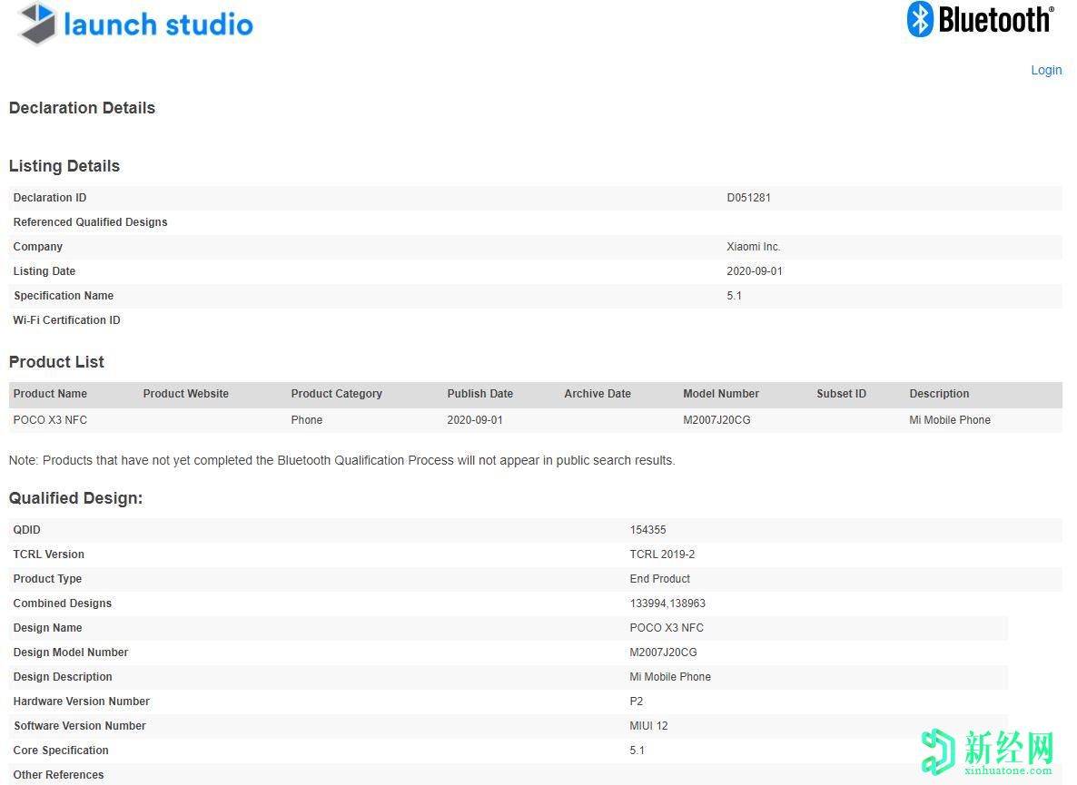Click the MIUI 12 software version value
The height and width of the screenshot is (785, 1077).
648,726
